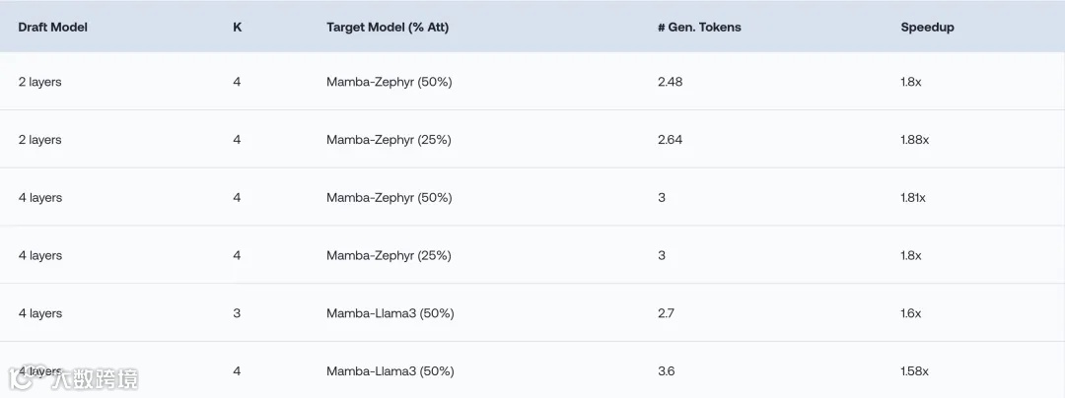Click the Draft Model column header
The width and height of the screenshot is (1065, 398).
(52, 27)
